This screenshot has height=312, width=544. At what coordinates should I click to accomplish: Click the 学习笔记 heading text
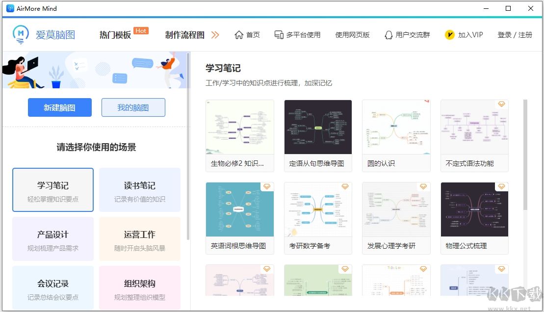click(x=223, y=68)
